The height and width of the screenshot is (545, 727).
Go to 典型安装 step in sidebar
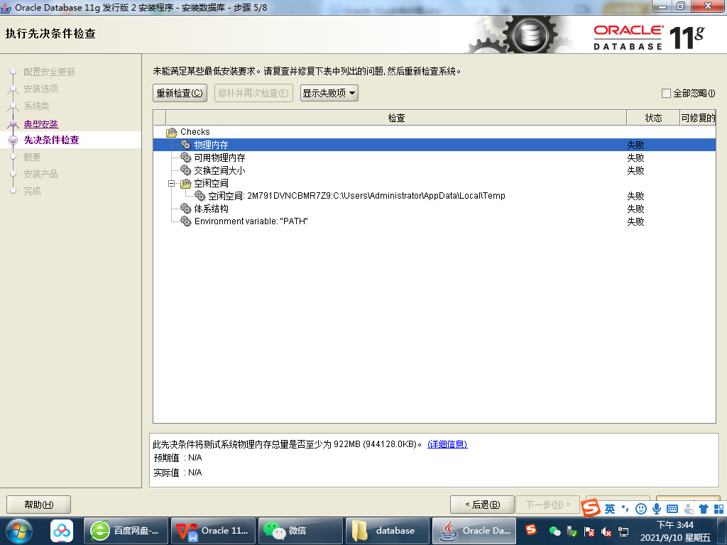[x=41, y=123]
